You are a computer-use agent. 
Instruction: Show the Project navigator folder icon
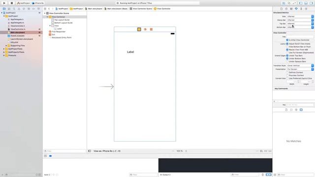coord(4,9)
